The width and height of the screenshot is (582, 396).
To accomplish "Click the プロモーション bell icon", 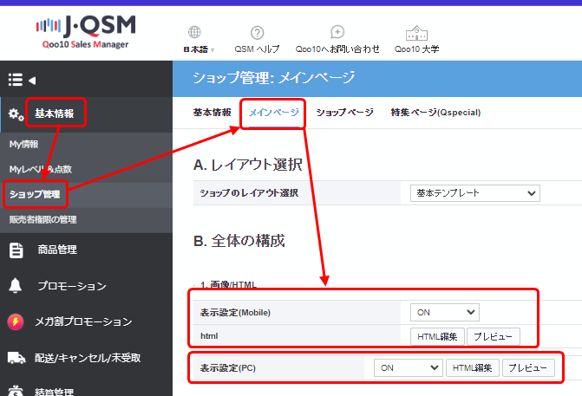I will 16,286.
